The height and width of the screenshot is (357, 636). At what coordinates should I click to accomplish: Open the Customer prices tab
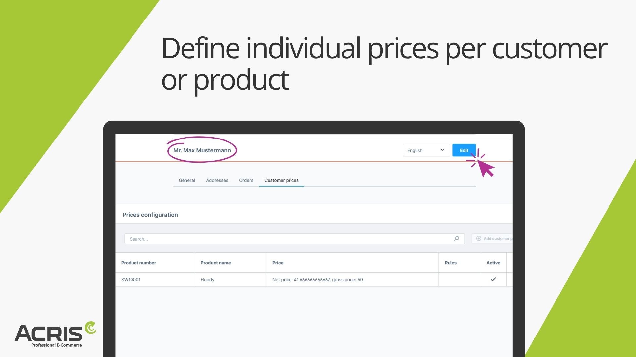[282, 180]
